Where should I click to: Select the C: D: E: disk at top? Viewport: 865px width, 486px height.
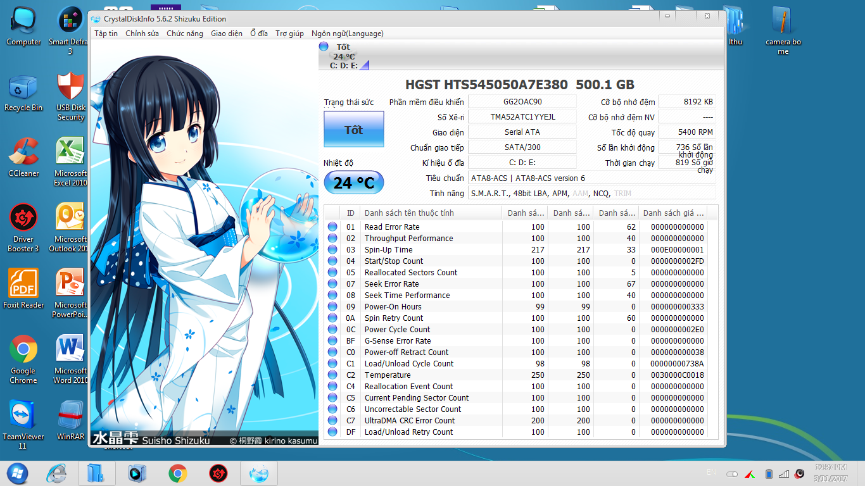point(343,56)
